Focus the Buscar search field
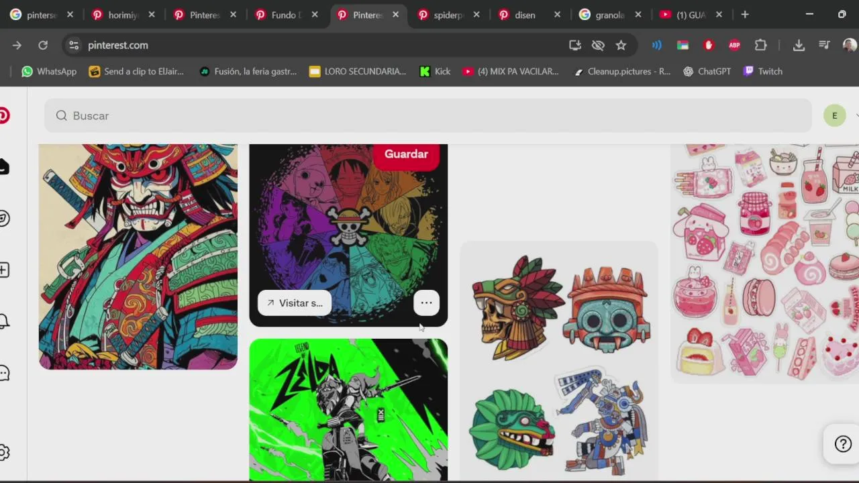Viewport: 859px width, 483px height. (x=428, y=115)
